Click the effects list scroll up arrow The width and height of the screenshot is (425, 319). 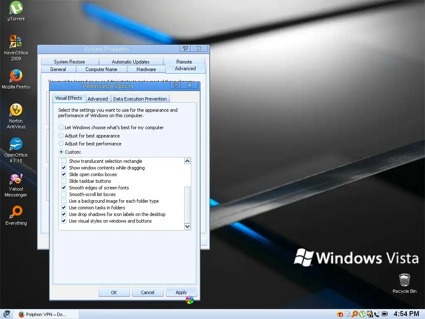[187, 161]
